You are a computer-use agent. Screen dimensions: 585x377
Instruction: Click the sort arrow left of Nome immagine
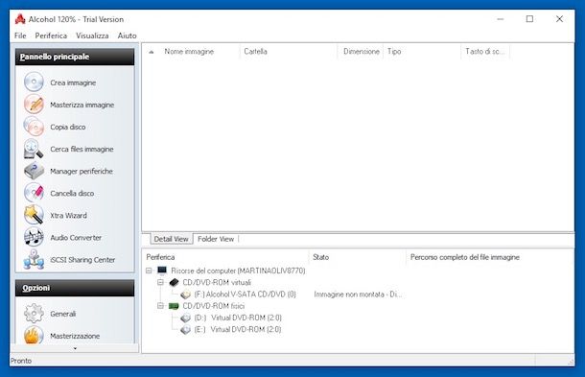[x=152, y=52]
